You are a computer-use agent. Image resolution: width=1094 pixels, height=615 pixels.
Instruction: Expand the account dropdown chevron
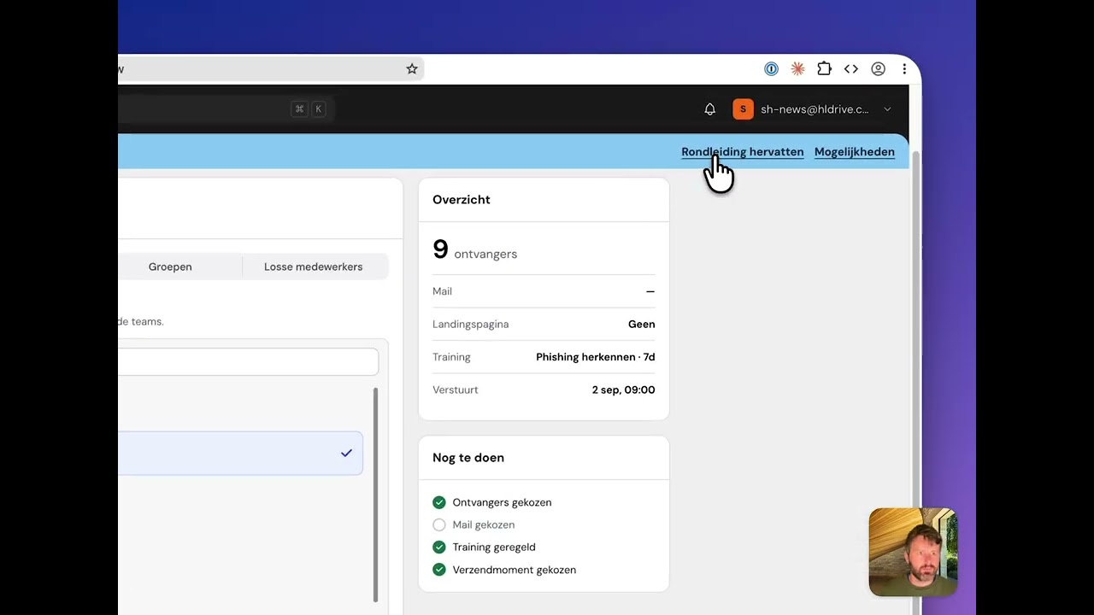[887, 109]
